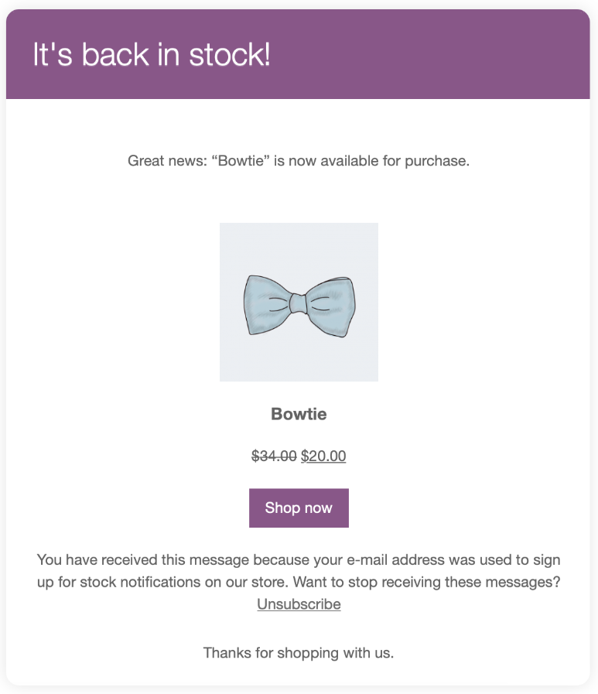Select the bold Bowtie product title

pyautogui.click(x=299, y=414)
